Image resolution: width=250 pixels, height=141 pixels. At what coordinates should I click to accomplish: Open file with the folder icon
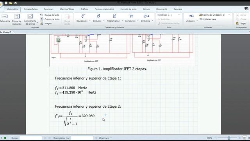(x=11, y=3)
